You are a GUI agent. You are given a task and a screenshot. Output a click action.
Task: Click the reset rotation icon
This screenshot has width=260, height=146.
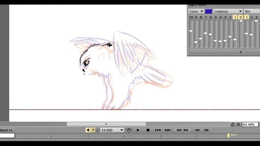coord(232,125)
